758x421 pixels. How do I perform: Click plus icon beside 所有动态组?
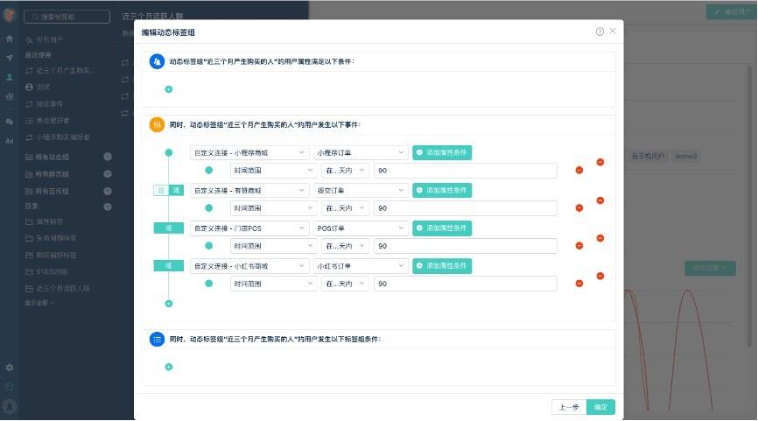click(108, 157)
